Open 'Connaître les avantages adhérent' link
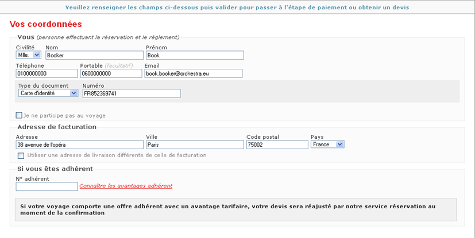Screen dimensions: 475x238 tap(126, 186)
